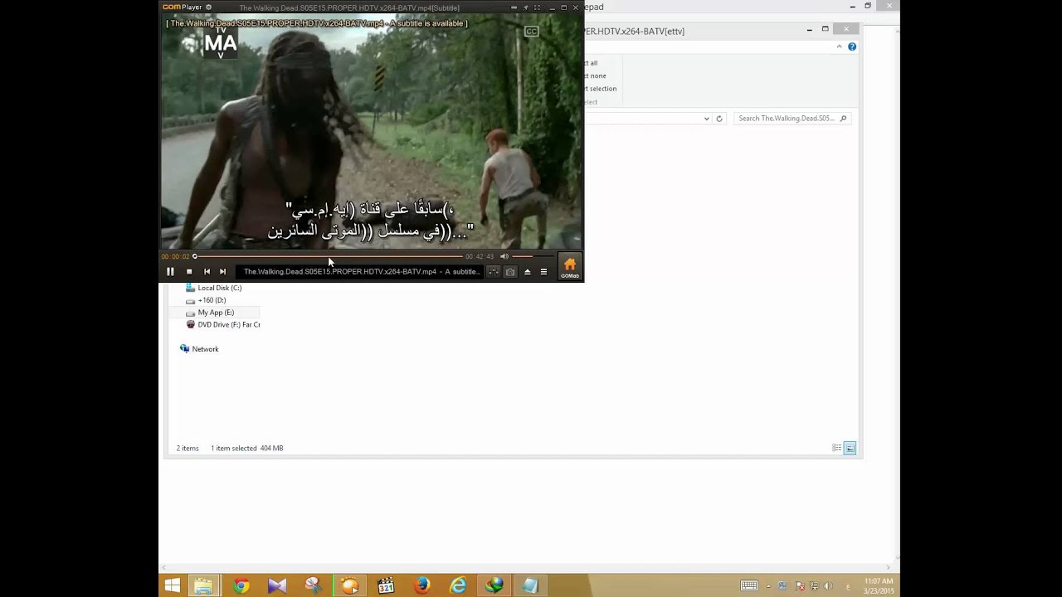Launch Firefox from the taskbar
This screenshot has width=1062, height=597.
coord(421,586)
